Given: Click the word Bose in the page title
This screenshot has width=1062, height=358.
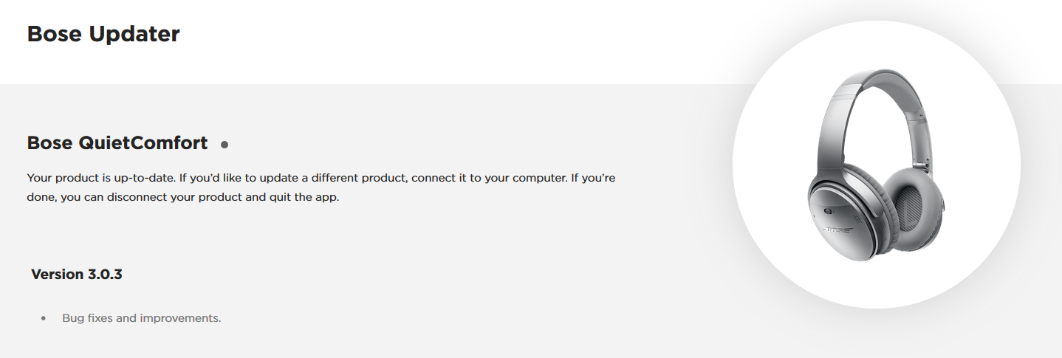Looking at the screenshot, I should tap(50, 34).
